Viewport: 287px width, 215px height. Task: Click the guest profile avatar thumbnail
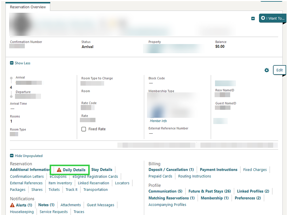click(x=22, y=24)
